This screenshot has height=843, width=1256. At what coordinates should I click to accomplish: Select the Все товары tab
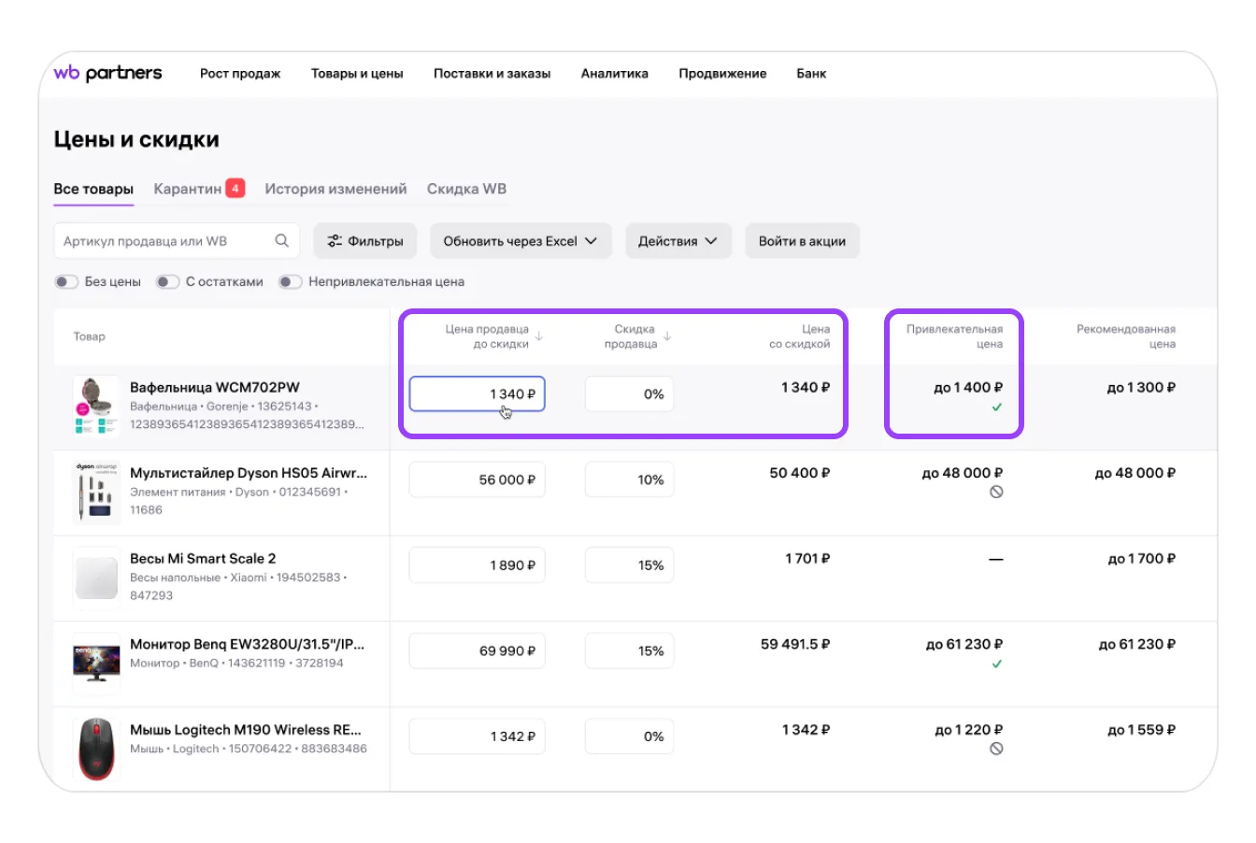tap(93, 189)
